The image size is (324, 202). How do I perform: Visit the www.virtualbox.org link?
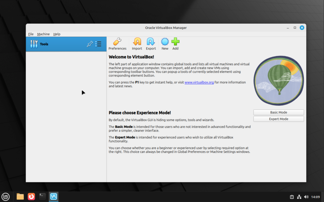pos(199,82)
